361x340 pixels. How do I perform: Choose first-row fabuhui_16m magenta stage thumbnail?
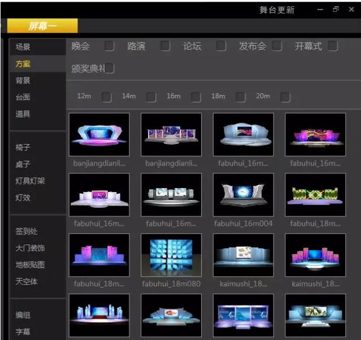(x=315, y=134)
